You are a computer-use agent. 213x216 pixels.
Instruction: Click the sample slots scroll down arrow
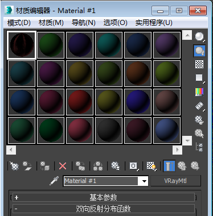tap(187, 141)
